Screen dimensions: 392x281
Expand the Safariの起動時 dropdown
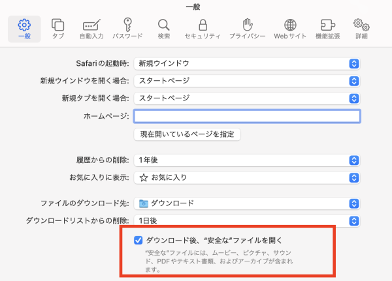point(246,63)
